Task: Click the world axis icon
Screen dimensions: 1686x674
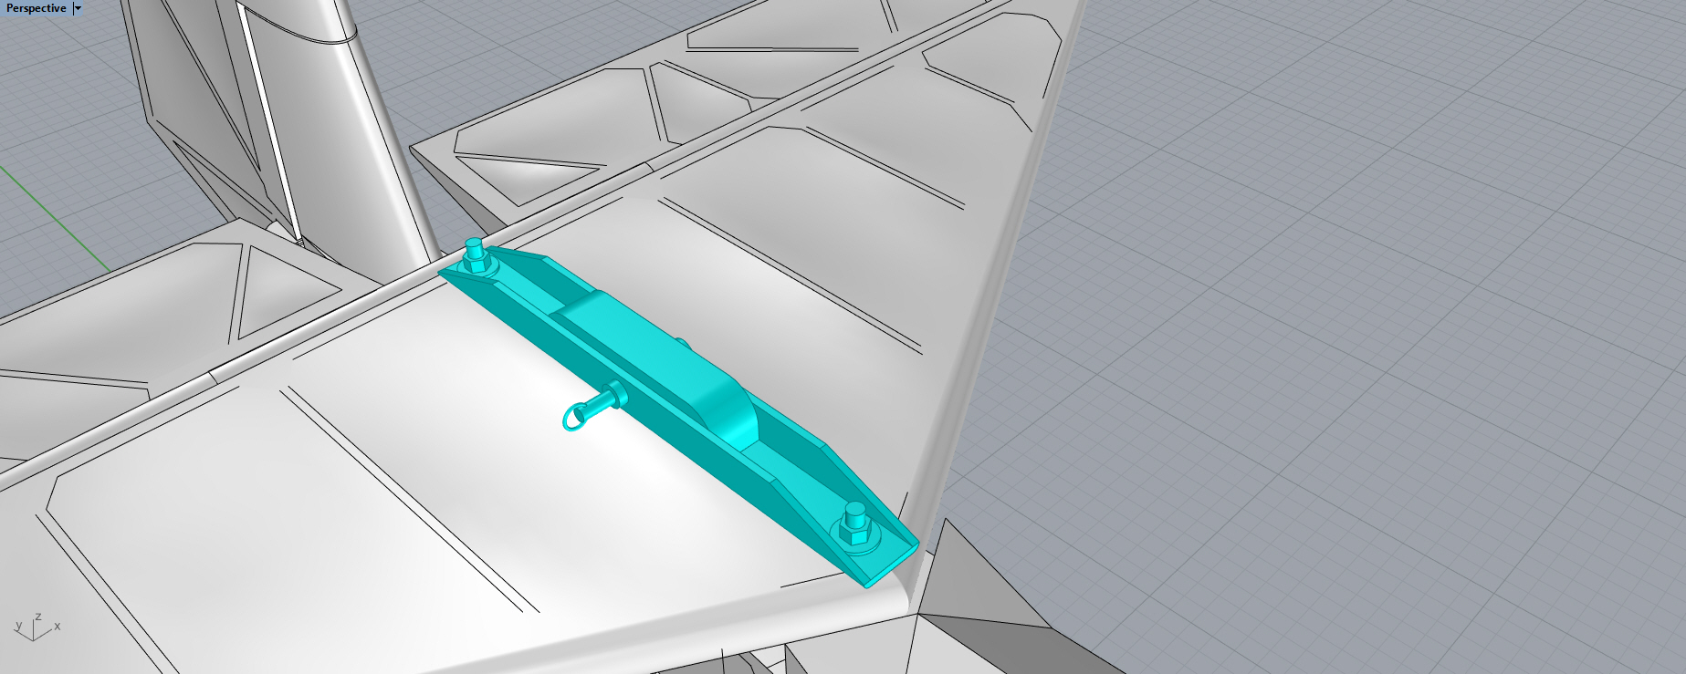Action: [36, 627]
